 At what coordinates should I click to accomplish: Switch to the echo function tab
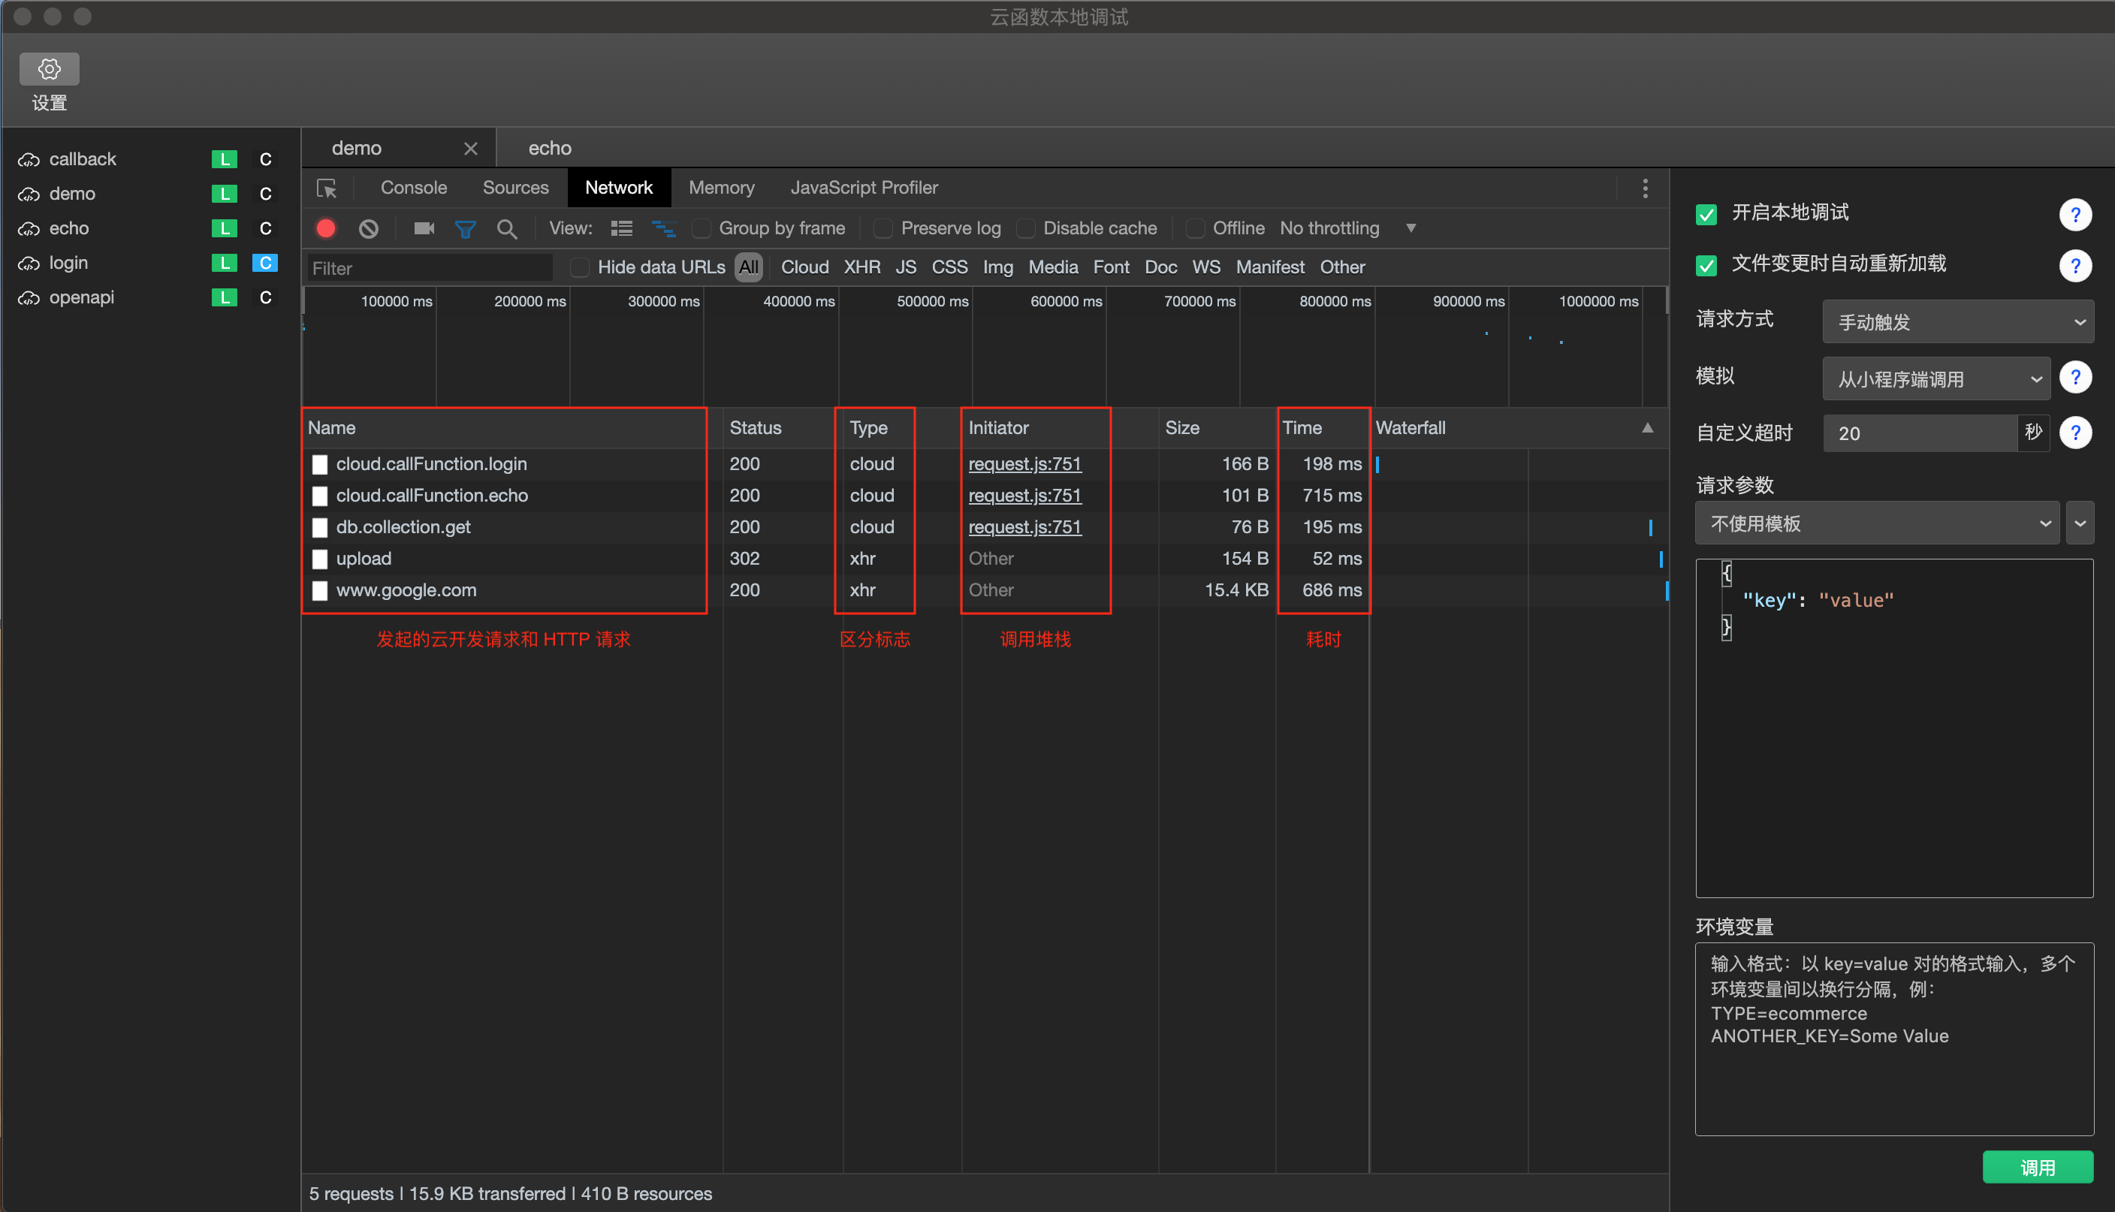pos(549,148)
